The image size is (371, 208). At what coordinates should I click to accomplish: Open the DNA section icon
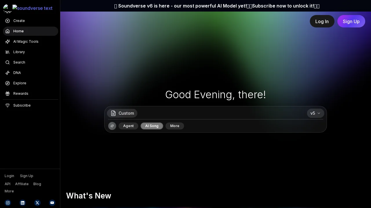pos(8,73)
